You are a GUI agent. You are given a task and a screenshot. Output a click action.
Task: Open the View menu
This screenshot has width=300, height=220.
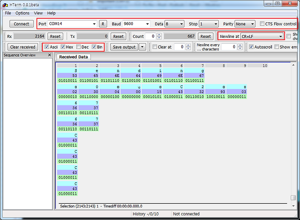[38, 13]
